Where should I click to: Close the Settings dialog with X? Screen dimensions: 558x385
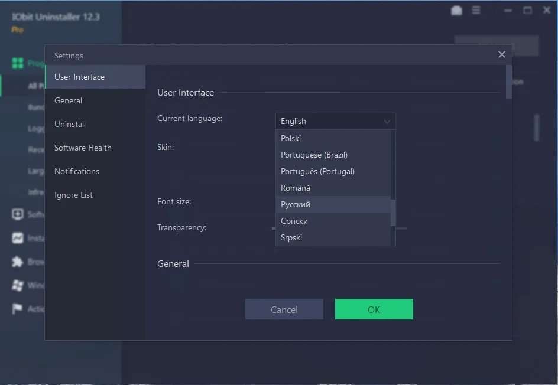(x=501, y=54)
